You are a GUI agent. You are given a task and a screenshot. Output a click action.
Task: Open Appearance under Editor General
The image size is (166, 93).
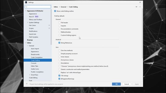pyautogui.click(x=35, y=52)
